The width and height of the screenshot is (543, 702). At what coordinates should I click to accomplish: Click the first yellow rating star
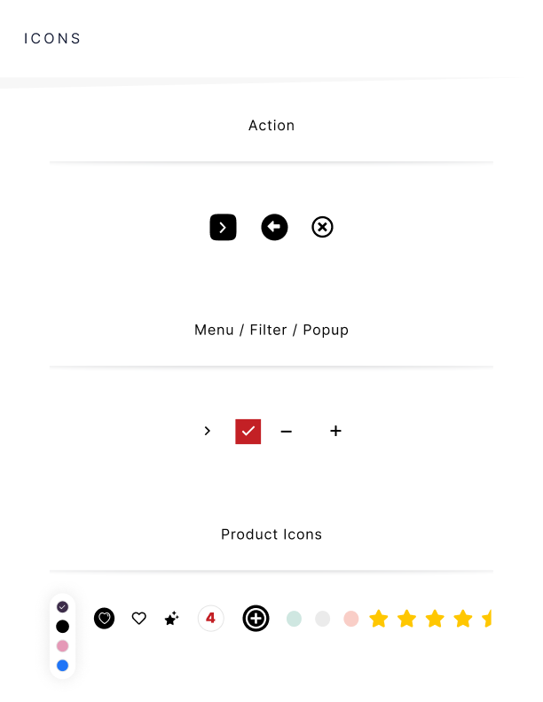[x=379, y=619]
